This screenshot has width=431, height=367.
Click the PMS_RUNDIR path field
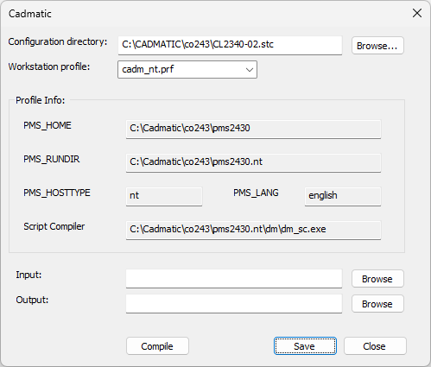(253, 162)
